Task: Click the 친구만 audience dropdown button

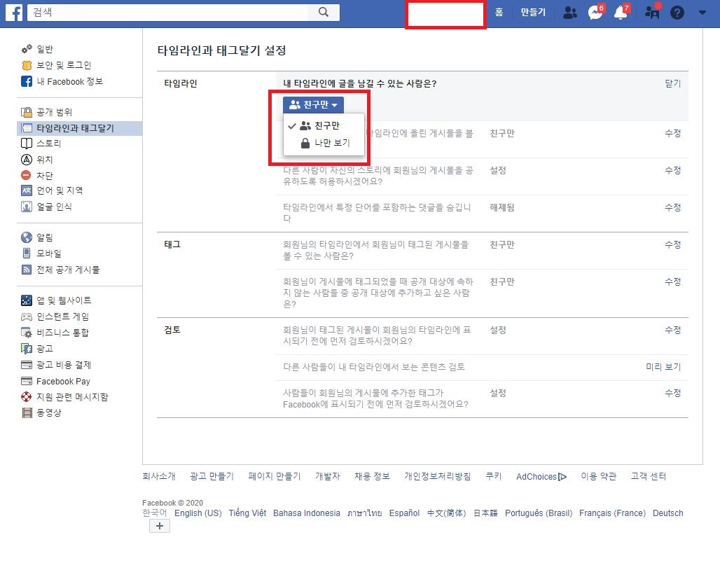Action: coord(313,104)
